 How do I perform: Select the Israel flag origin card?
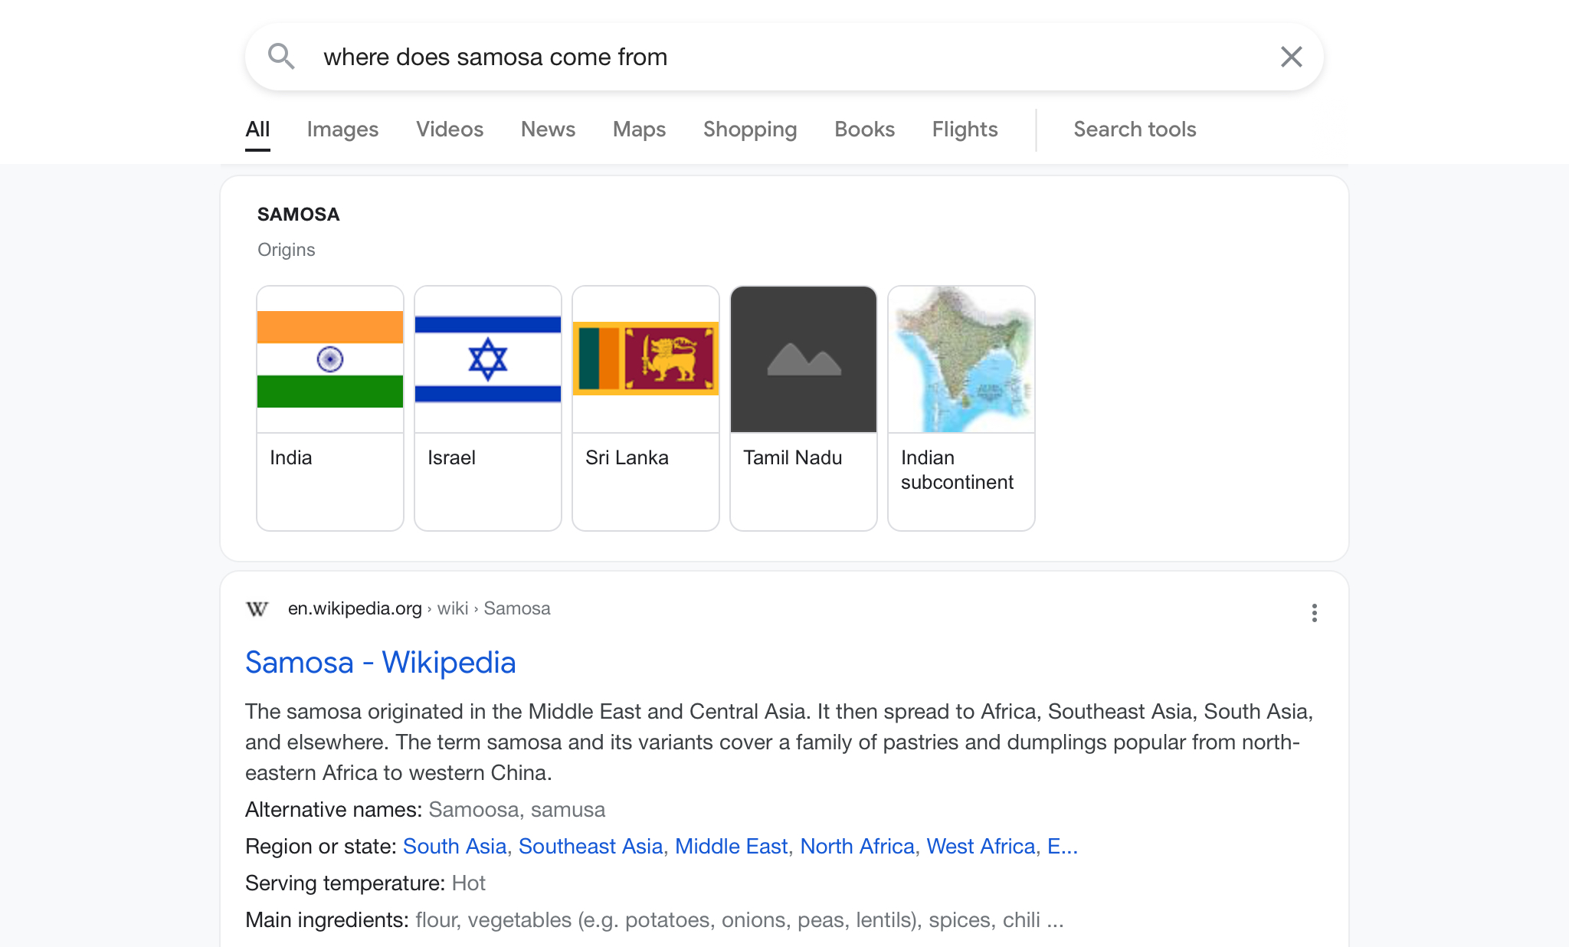[x=488, y=408]
